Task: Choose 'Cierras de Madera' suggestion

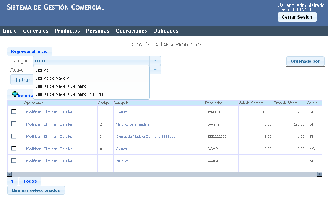Action: tap(91, 78)
